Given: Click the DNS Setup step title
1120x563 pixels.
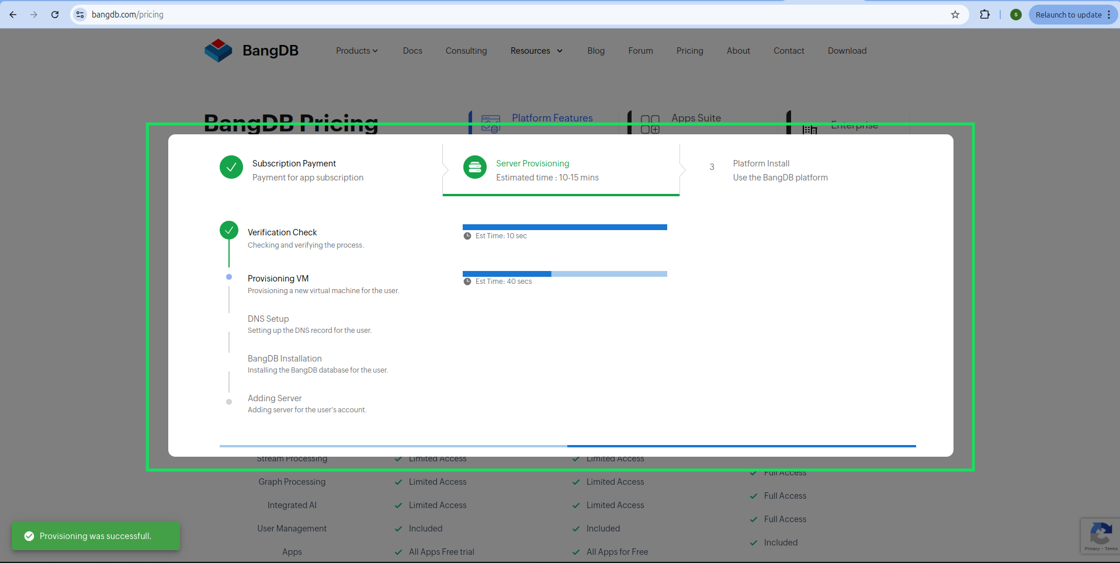Looking at the screenshot, I should [268, 319].
